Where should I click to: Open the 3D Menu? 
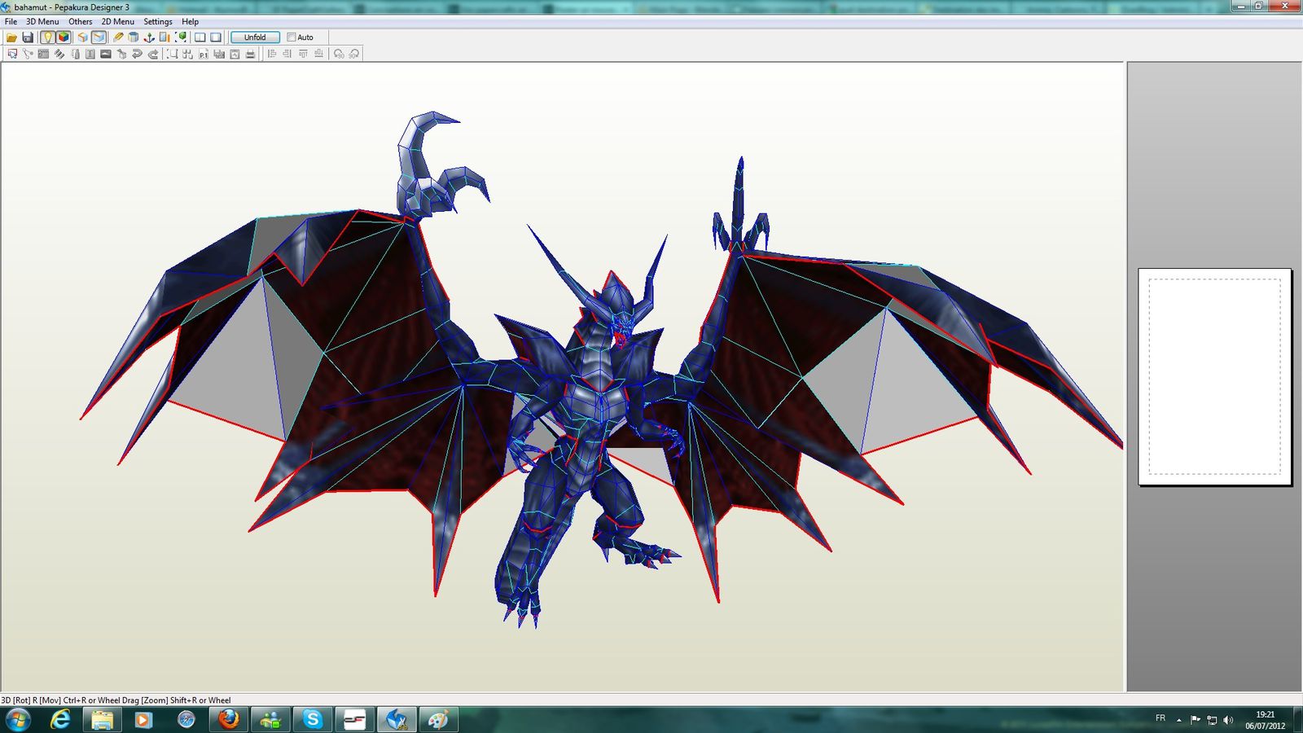coord(42,22)
